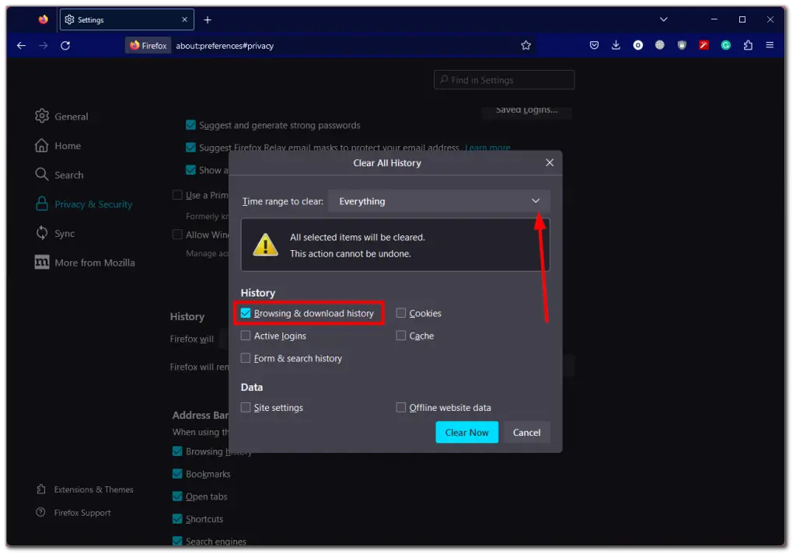Save the current page to Pocket
This screenshot has height=557, width=796.
pos(595,45)
